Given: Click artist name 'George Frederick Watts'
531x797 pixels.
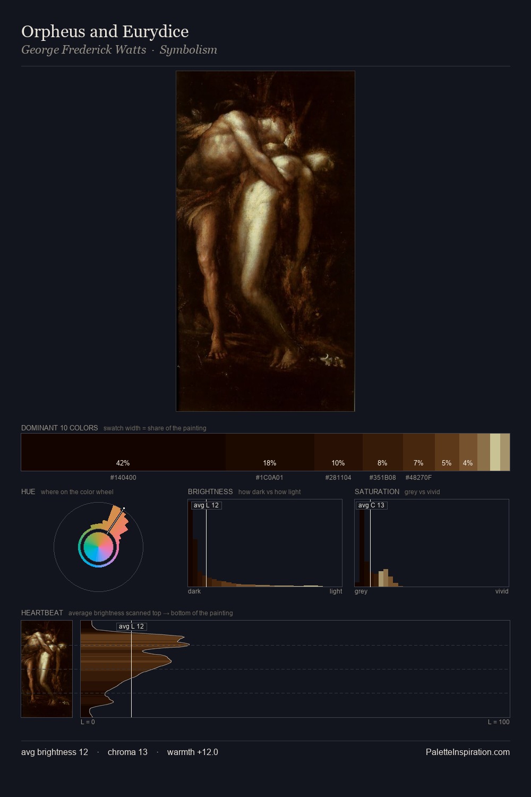Looking at the screenshot, I should 84,49.
